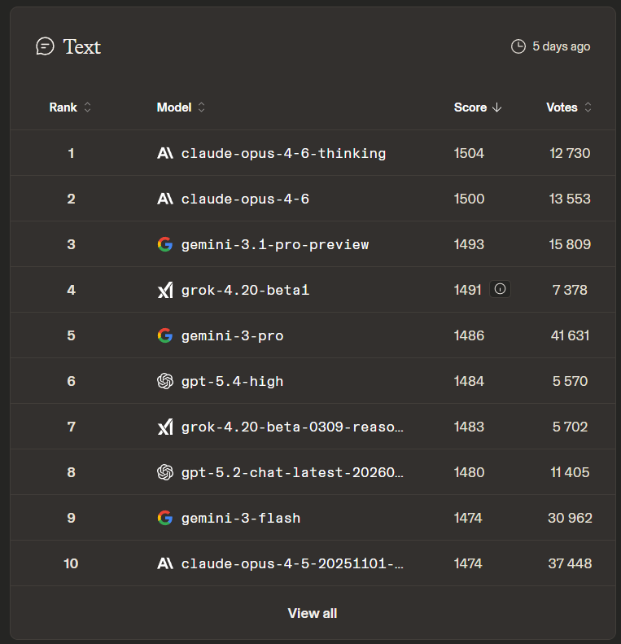The height and width of the screenshot is (644, 621).
Task: Click the xAI logo beside grok-4.20-beta1
Action: [x=165, y=290]
